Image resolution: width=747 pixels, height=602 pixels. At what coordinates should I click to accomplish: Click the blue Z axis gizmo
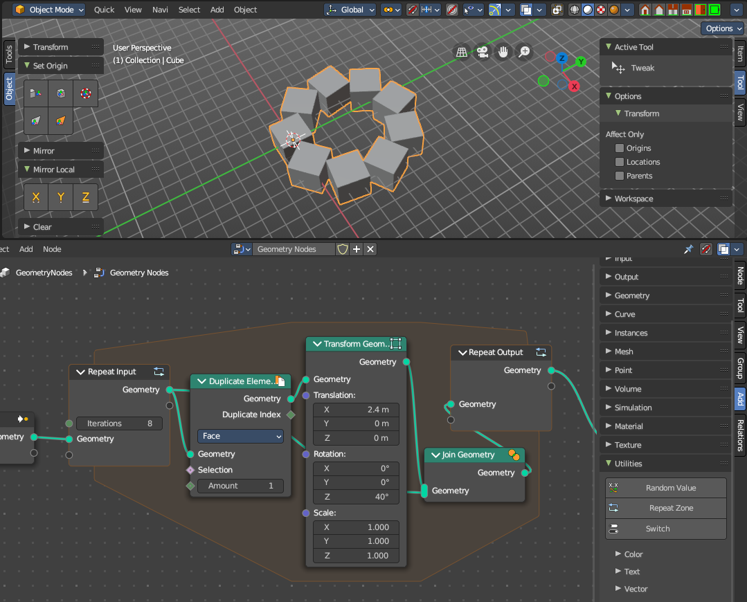pos(561,58)
